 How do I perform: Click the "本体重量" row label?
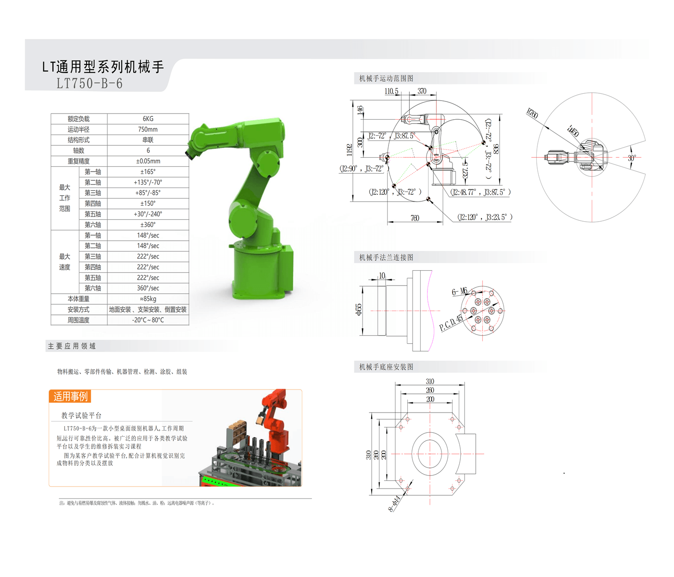pos(78,299)
